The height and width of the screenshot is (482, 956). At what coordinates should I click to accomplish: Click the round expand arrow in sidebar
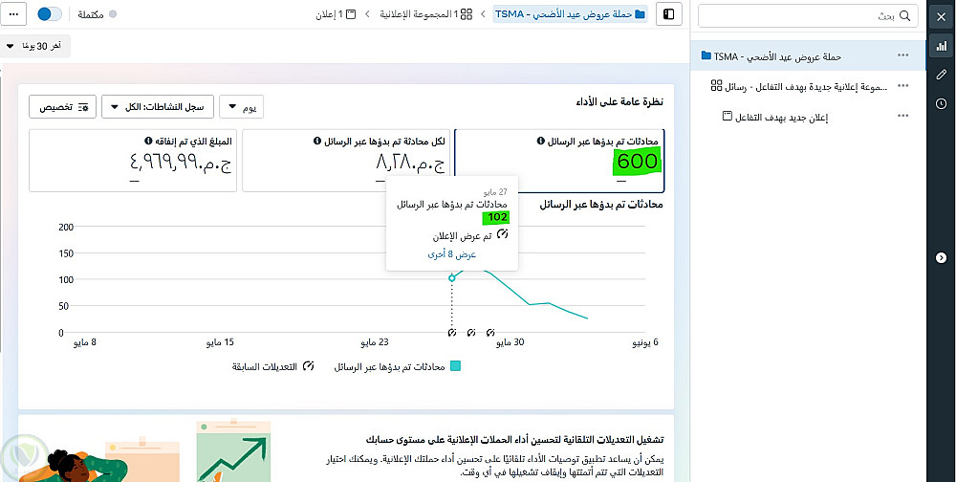tap(941, 258)
